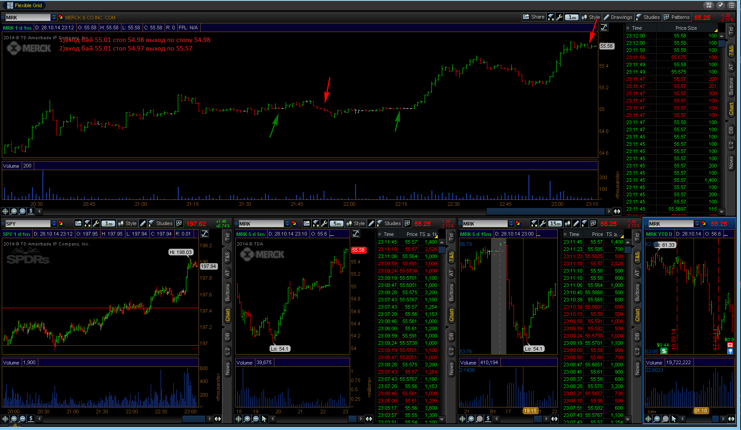Click the zoom out icon under main chart
The image size is (741, 430).
(23, 211)
